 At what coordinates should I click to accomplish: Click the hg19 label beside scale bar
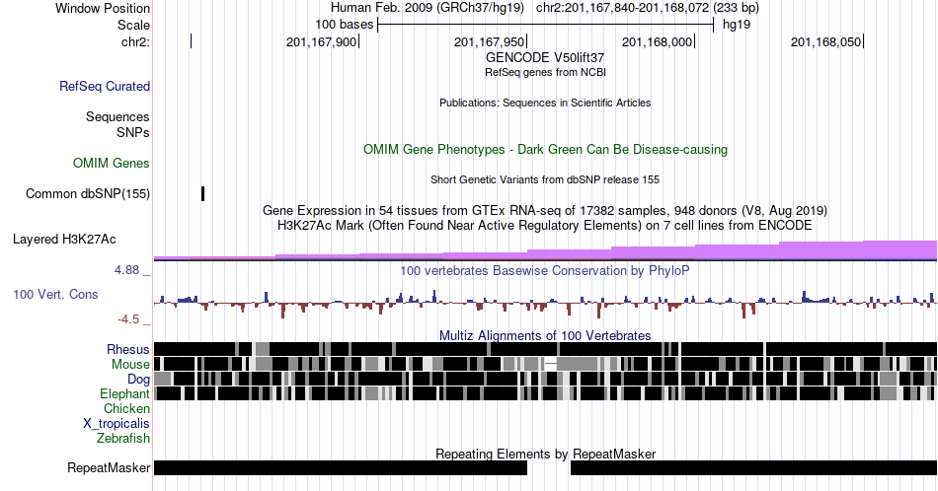[x=737, y=25]
